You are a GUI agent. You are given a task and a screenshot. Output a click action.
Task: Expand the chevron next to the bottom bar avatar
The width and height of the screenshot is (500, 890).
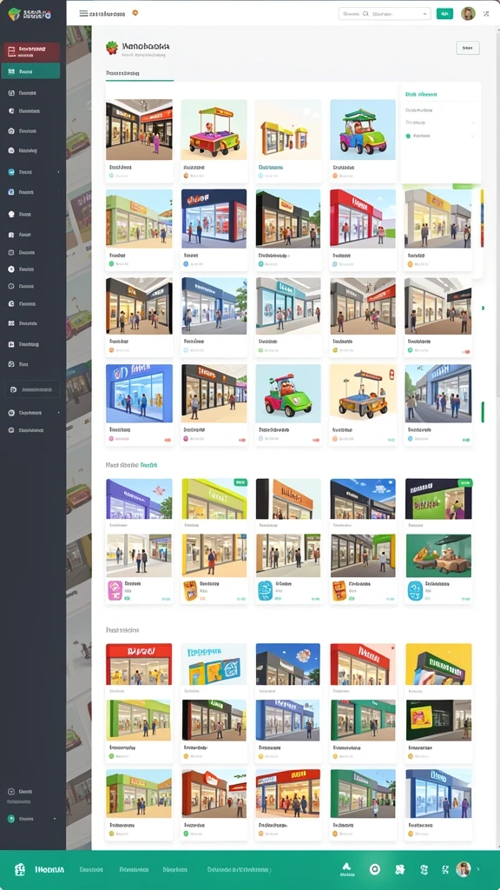(x=478, y=869)
